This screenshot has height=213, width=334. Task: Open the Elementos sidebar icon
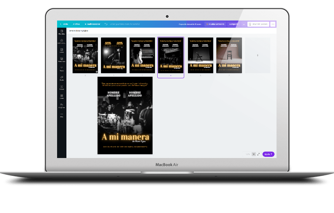point(62,60)
